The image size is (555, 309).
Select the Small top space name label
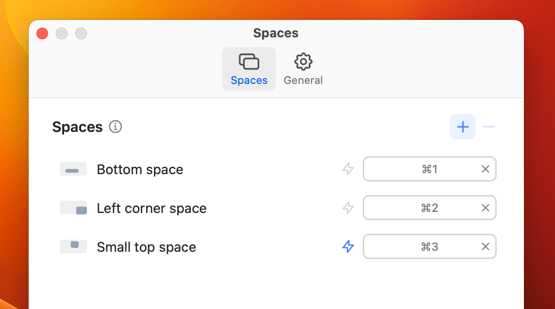[146, 247]
